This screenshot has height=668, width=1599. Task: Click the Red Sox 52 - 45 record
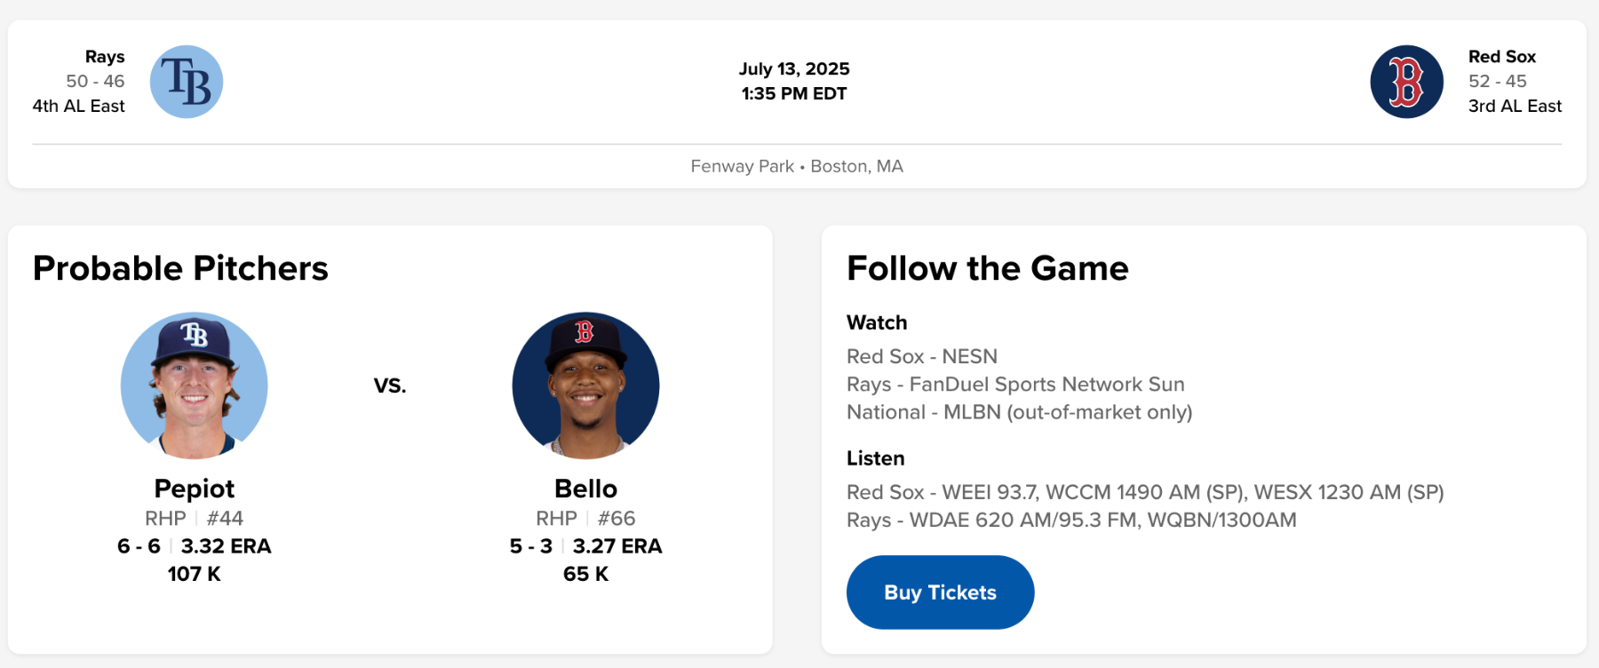click(x=1497, y=82)
